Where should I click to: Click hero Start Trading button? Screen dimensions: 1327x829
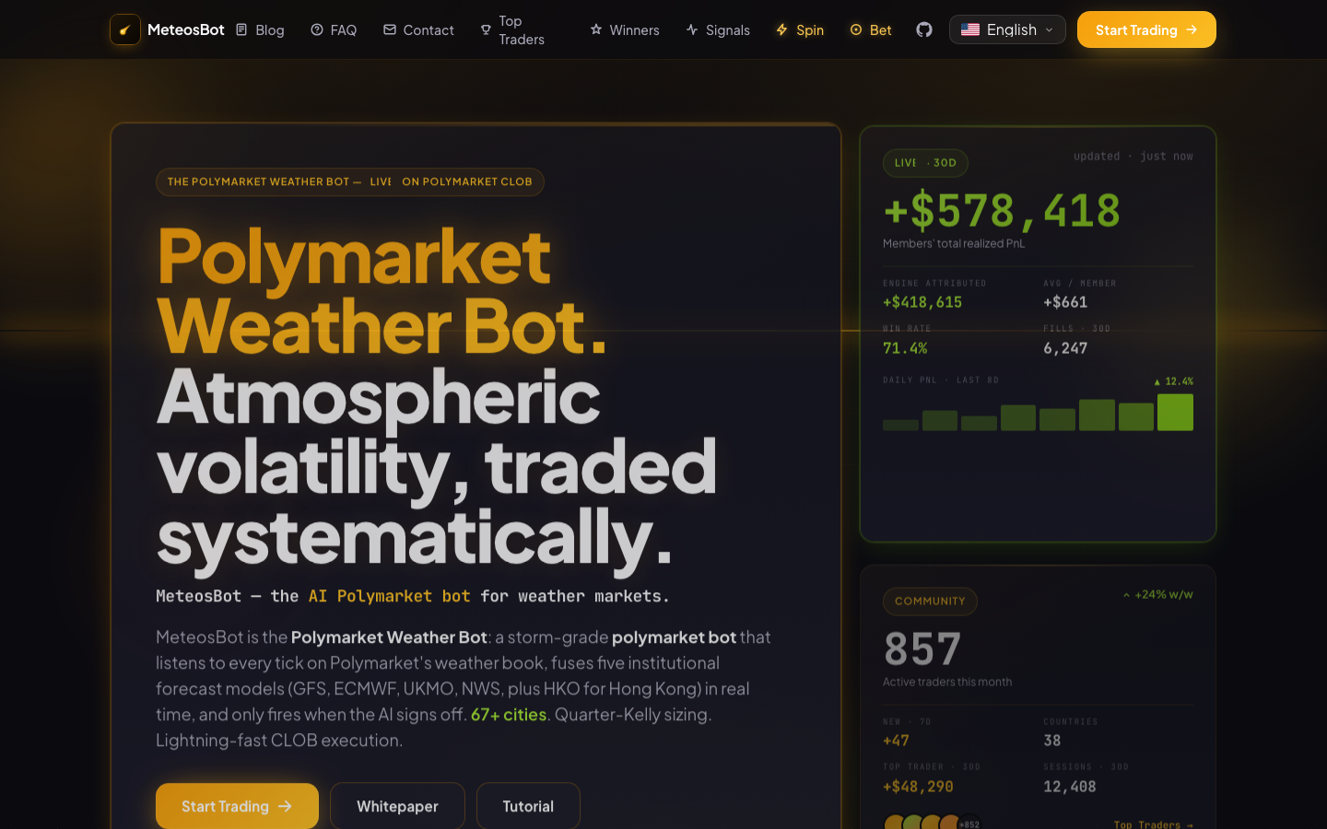point(237,806)
